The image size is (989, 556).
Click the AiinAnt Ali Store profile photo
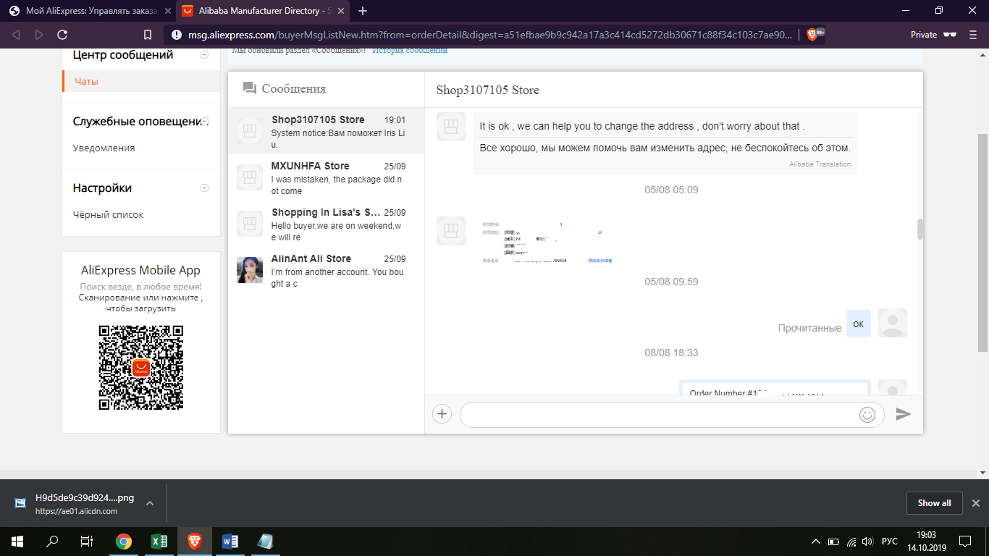click(250, 270)
